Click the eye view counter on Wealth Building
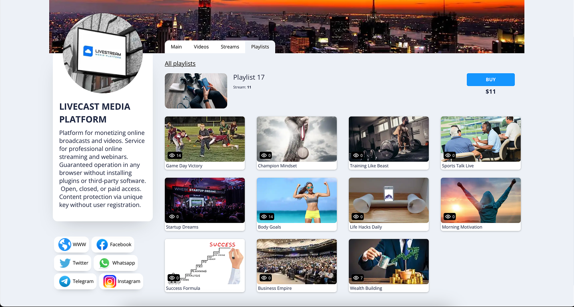 (x=358, y=278)
